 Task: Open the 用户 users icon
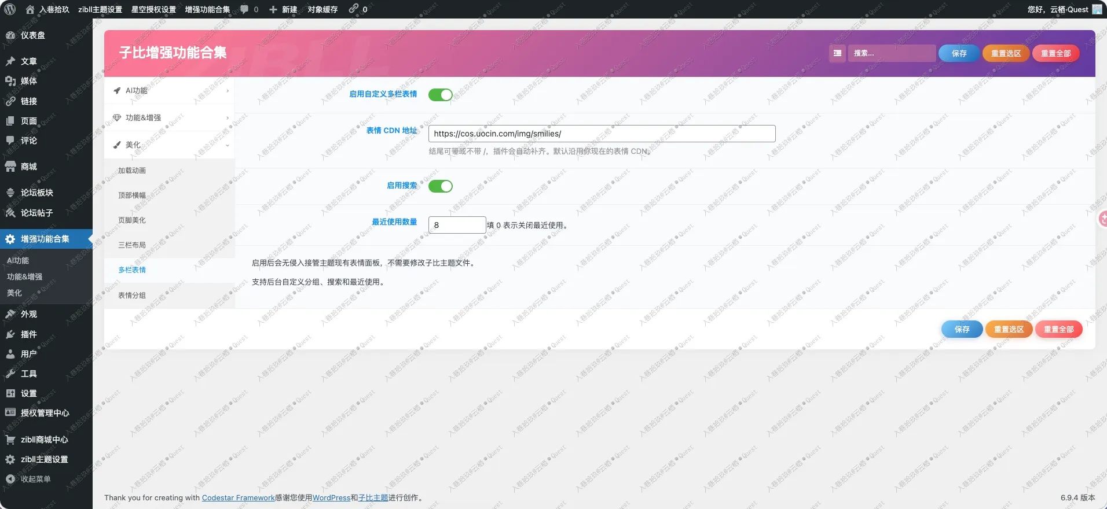10,354
